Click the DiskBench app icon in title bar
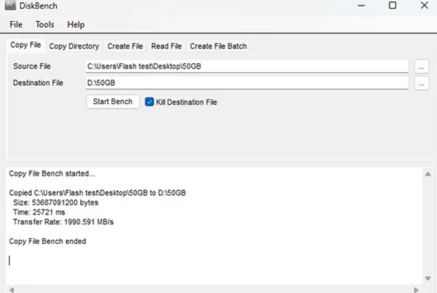 (10, 5)
